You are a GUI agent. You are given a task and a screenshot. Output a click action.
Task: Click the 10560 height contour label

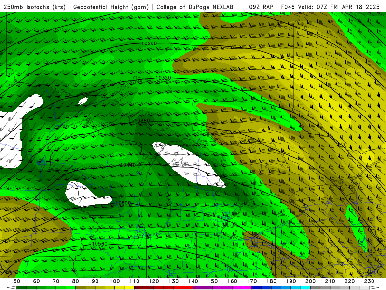coord(100,244)
